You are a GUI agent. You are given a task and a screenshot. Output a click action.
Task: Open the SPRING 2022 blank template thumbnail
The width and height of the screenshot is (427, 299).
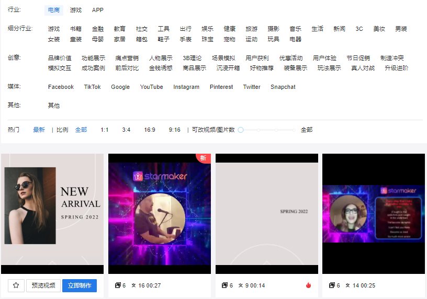267,214
